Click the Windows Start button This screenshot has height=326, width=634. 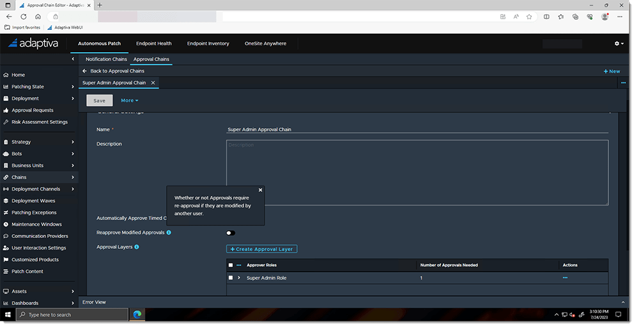(8, 315)
